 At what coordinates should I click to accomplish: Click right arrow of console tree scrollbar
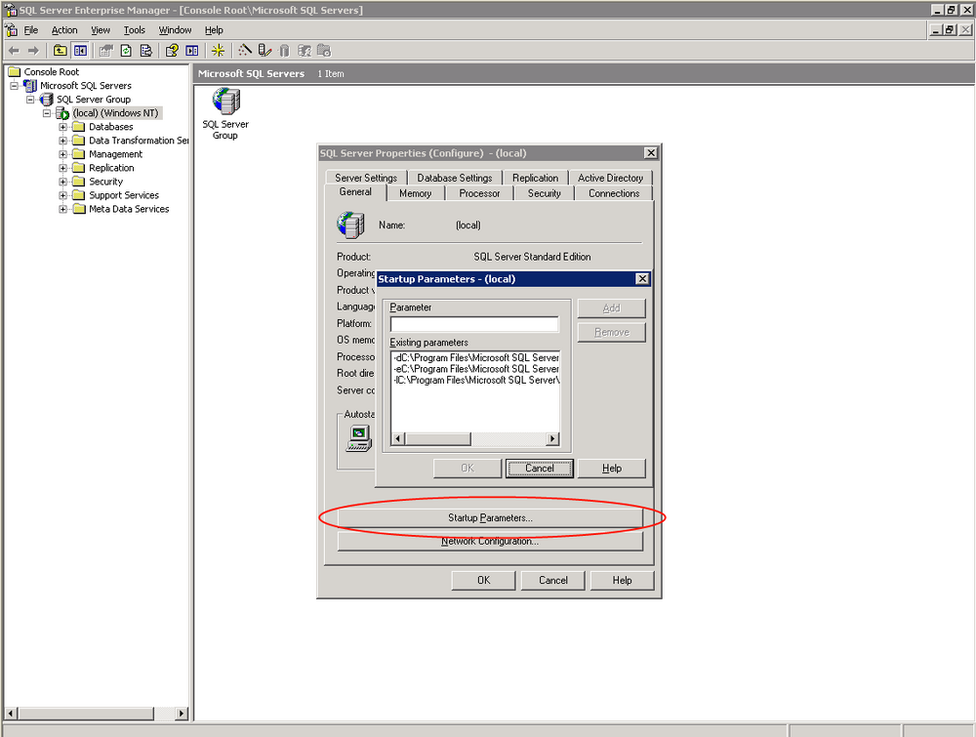pos(182,714)
